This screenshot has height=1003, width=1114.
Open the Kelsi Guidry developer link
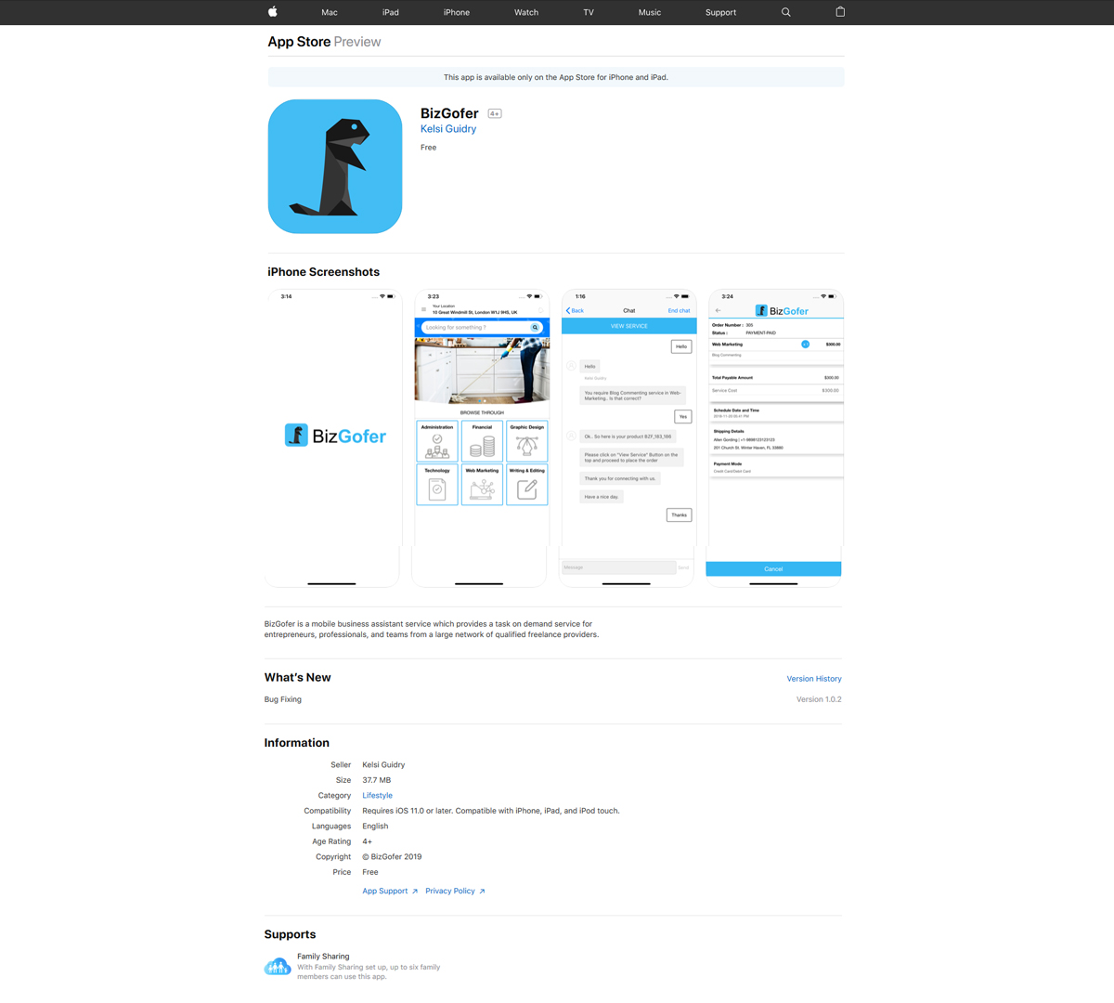coord(448,129)
